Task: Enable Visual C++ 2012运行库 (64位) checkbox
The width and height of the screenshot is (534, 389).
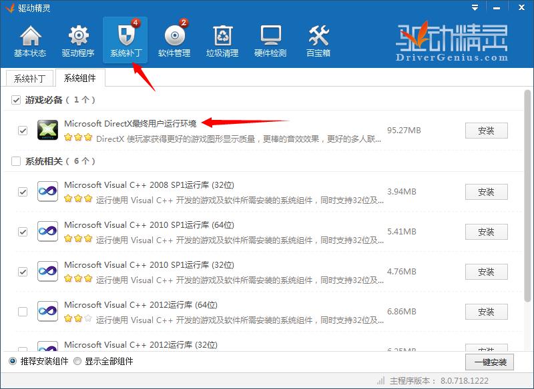Action: (23, 312)
